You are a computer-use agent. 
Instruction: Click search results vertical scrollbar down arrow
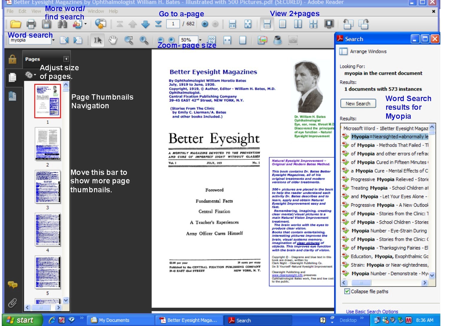click(432, 275)
